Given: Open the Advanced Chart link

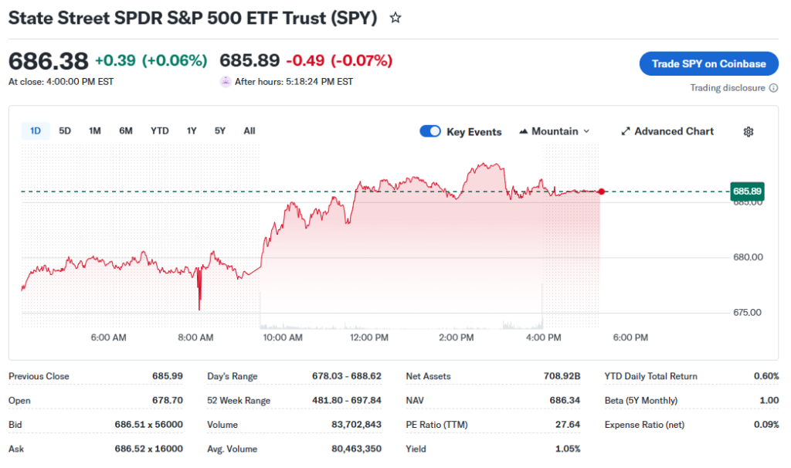Looking at the screenshot, I should [x=674, y=131].
